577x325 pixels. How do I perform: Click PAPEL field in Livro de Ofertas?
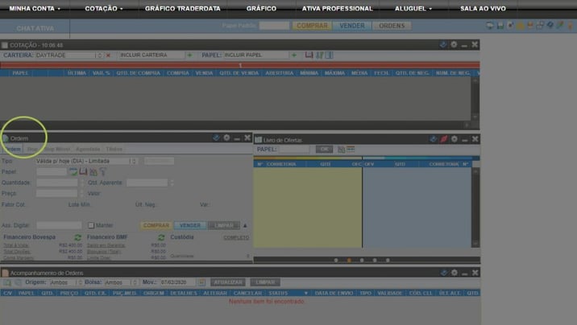pyautogui.click(x=294, y=150)
